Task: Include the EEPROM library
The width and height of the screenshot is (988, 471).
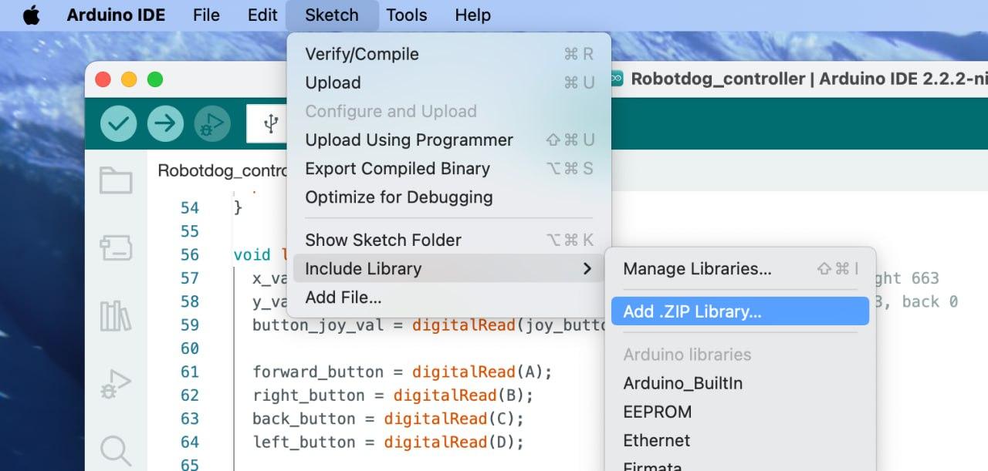Action: coord(658,412)
